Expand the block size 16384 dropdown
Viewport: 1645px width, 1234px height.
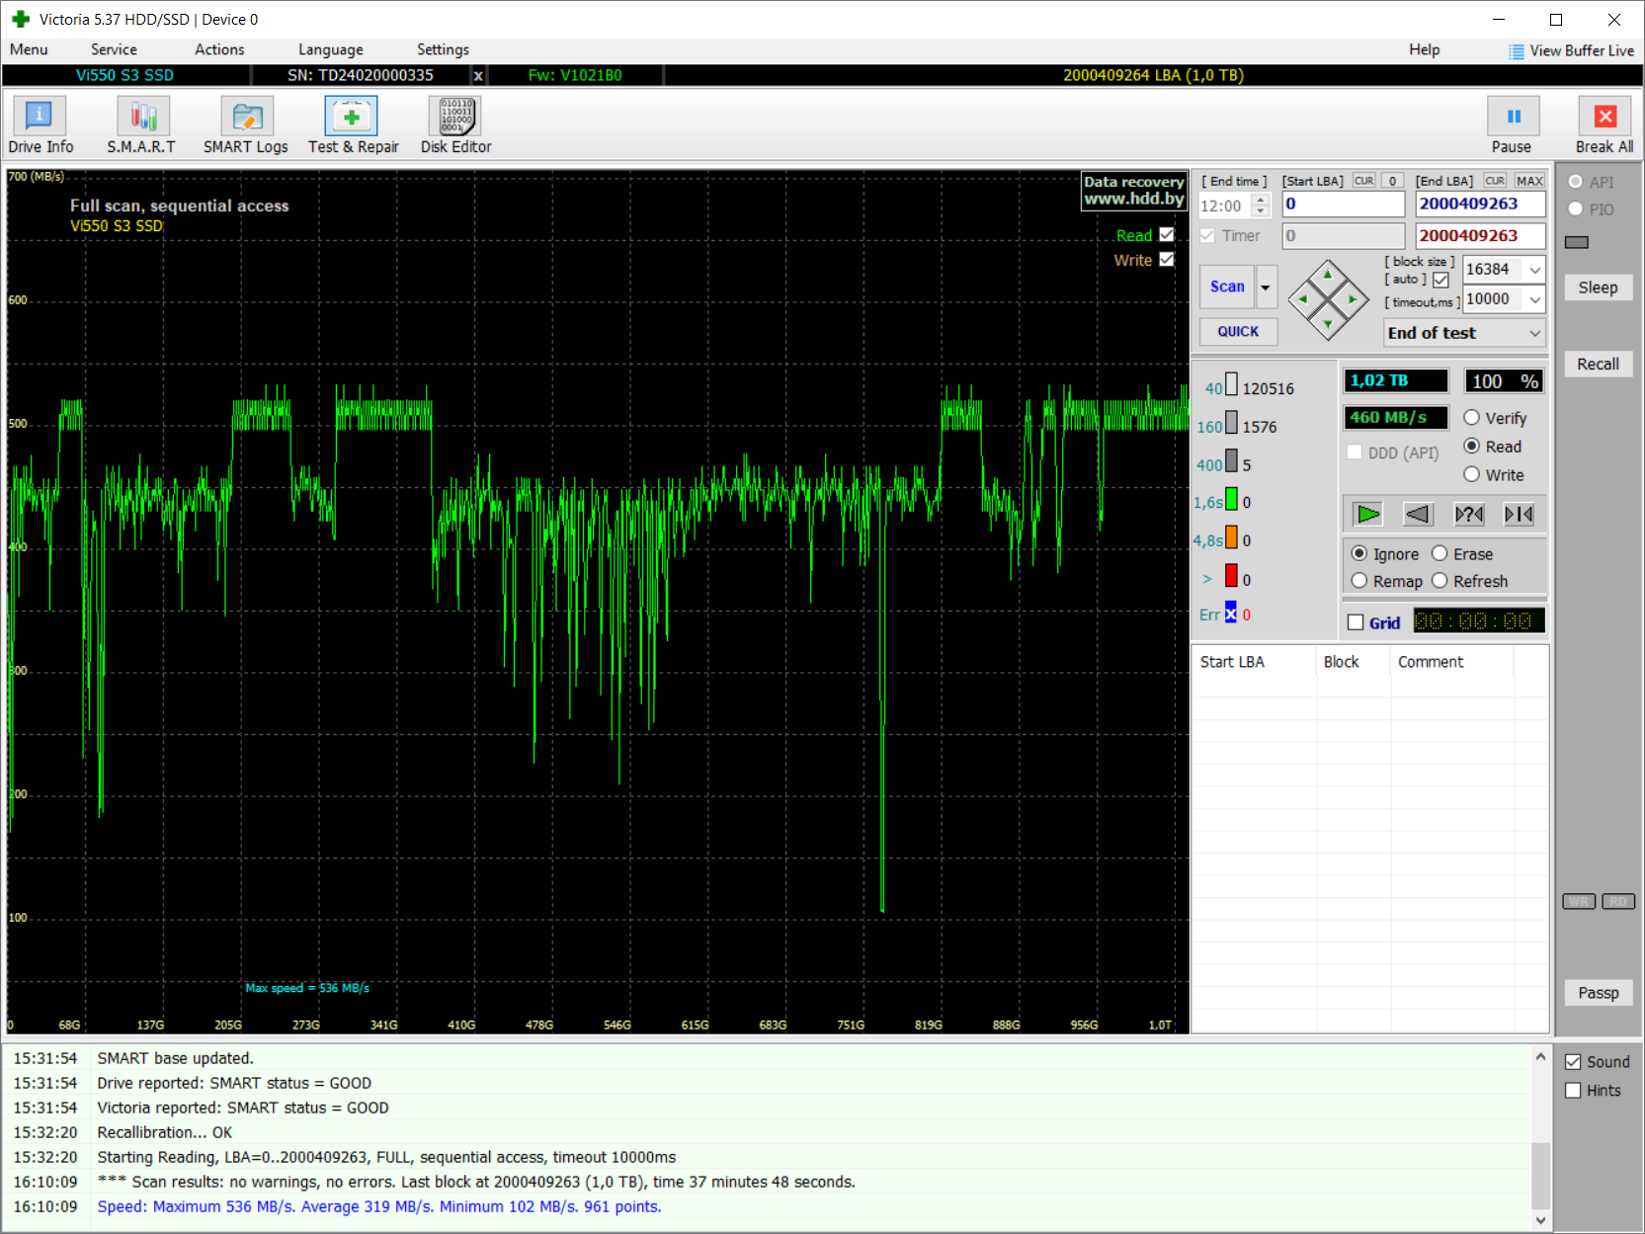click(1534, 270)
